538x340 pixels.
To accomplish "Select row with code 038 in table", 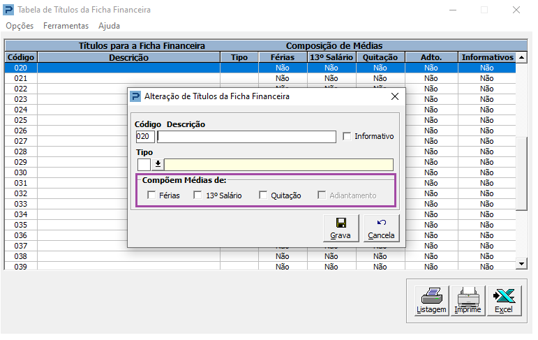I will [x=21, y=256].
